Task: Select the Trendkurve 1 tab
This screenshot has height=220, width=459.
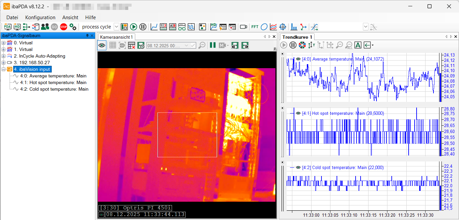Action: 297,37
